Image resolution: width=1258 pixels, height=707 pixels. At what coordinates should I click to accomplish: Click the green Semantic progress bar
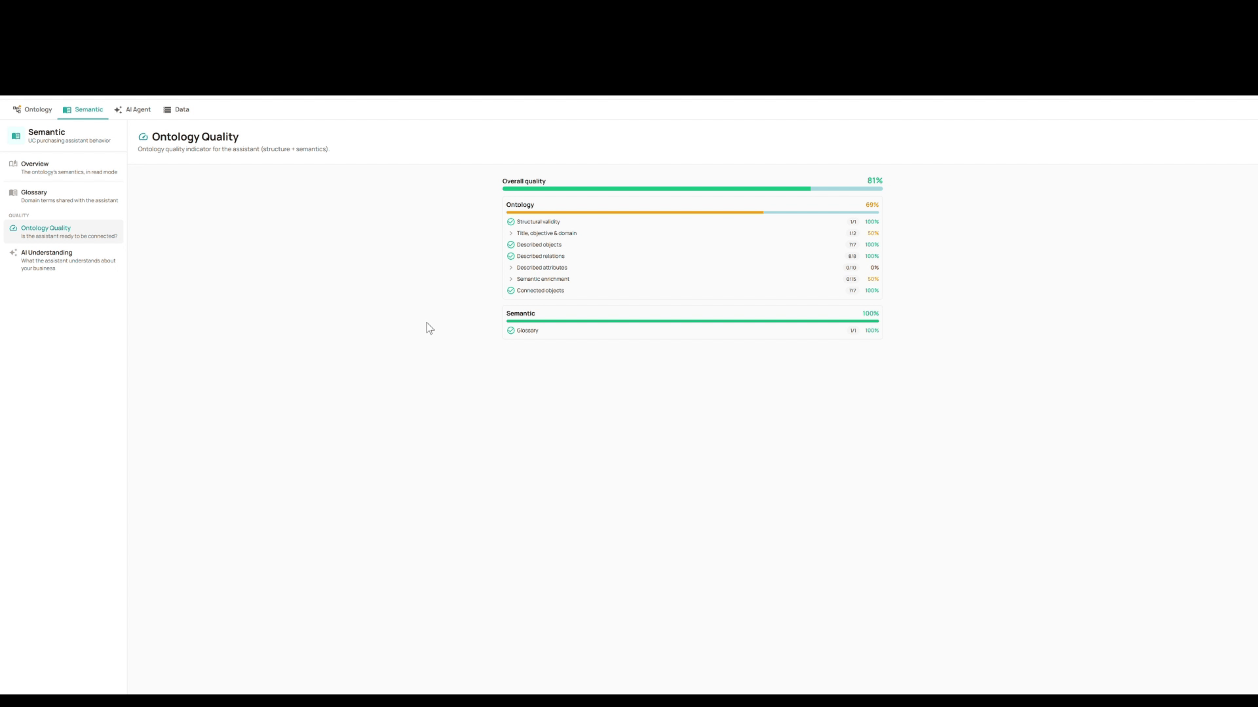[693, 321]
